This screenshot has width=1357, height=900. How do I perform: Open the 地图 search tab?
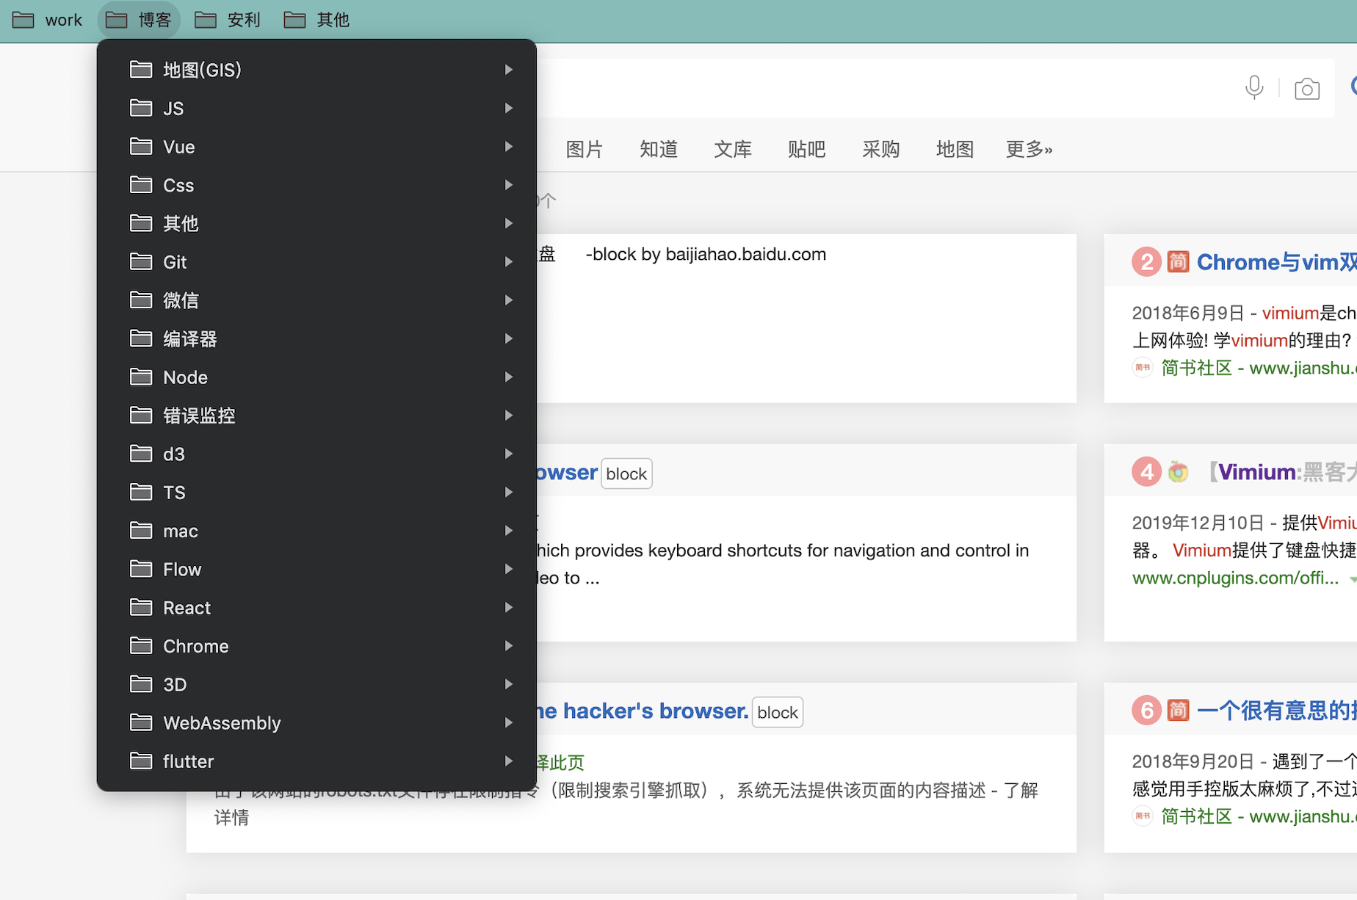click(x=955, y=149)
